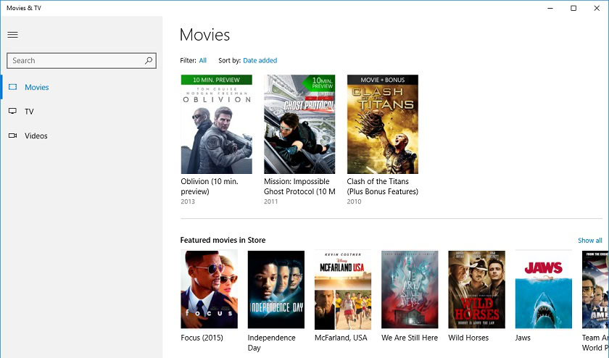The image size is (609, 358).
Task: Open Mission: Impossible Ghost Protocol poster
Action: coord(299,124)
